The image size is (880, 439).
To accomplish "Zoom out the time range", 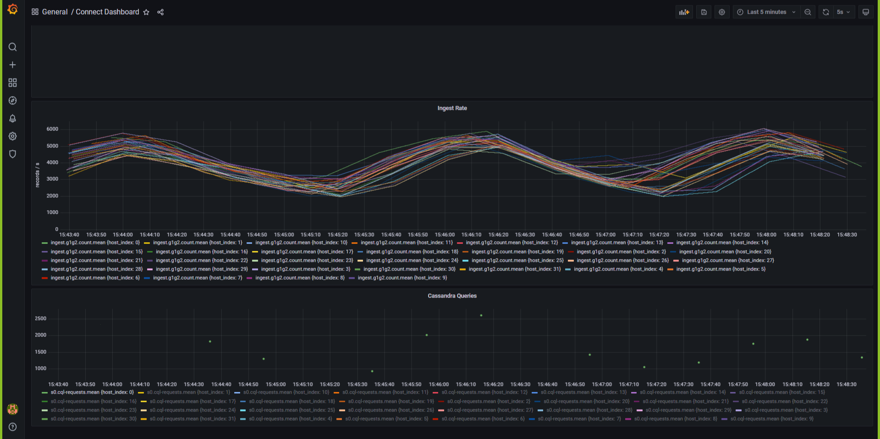I will pyautogui.click(x=808, y=12).
